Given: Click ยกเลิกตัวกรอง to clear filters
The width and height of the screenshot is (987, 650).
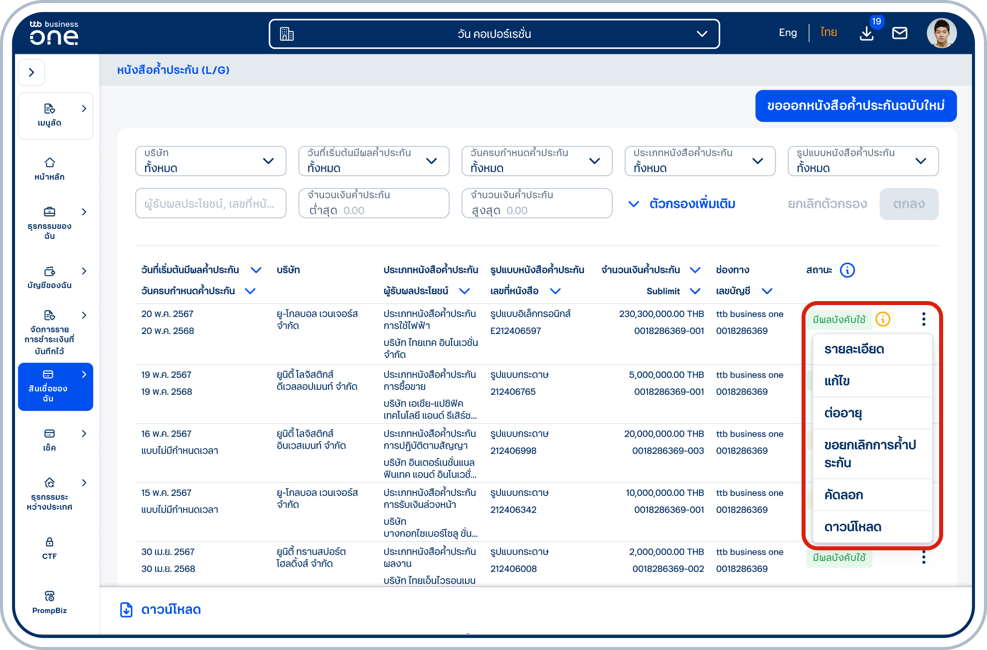Looking at the screenshot, I should (827, 204).
